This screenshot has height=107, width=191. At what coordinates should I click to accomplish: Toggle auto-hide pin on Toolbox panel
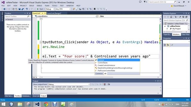click(x=27, y=13)
